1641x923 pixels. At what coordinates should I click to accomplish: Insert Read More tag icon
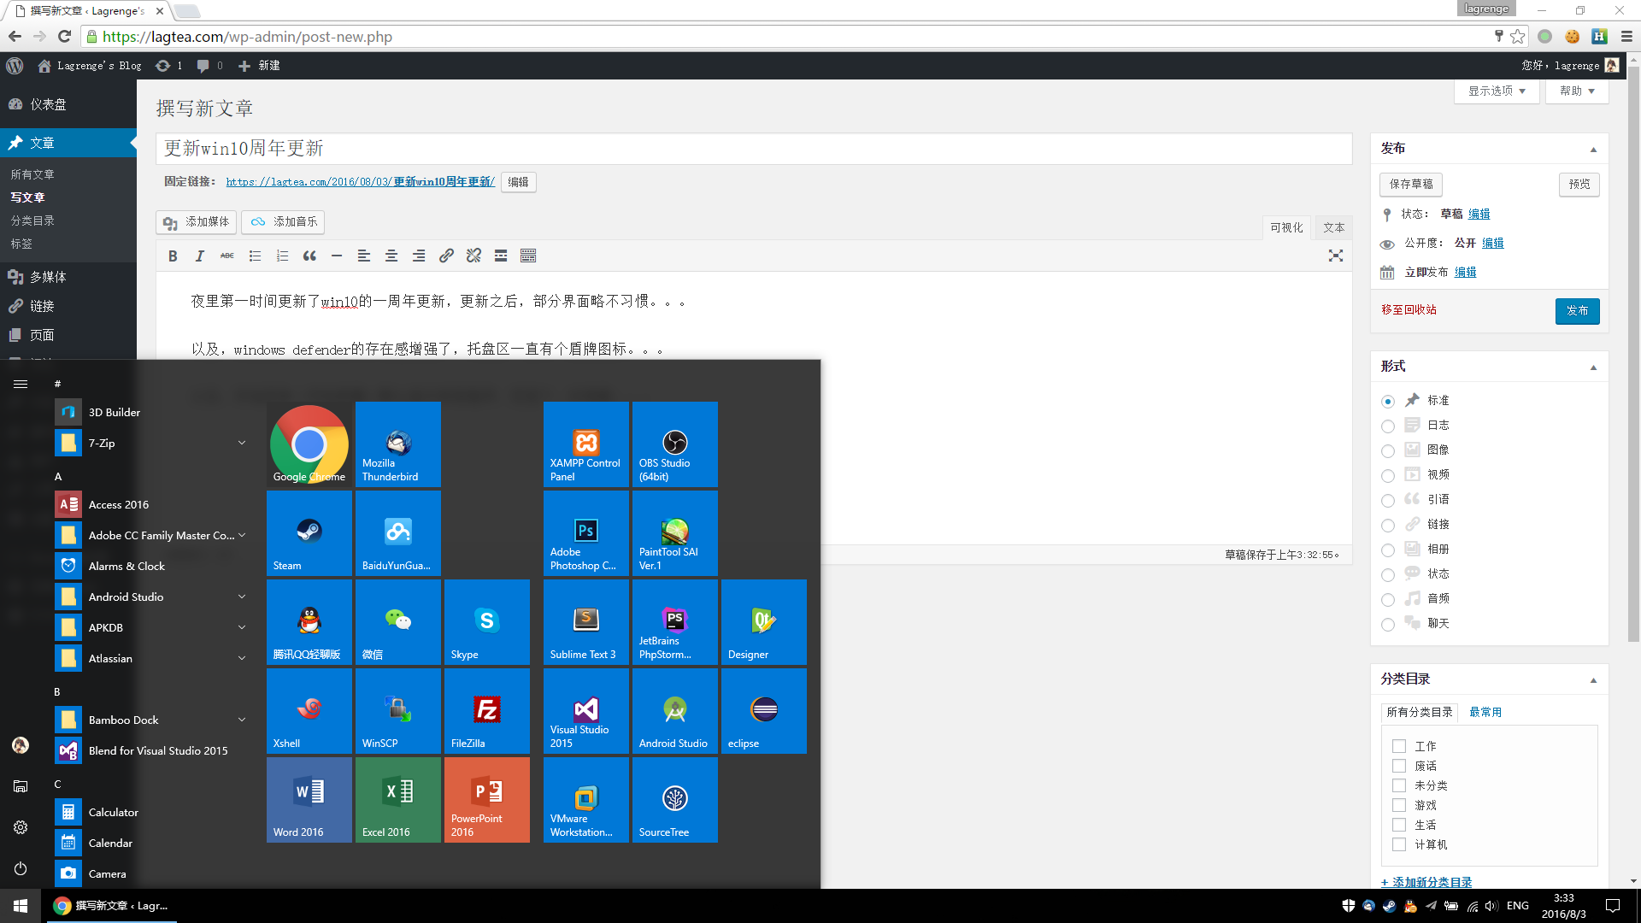[501, 256]
